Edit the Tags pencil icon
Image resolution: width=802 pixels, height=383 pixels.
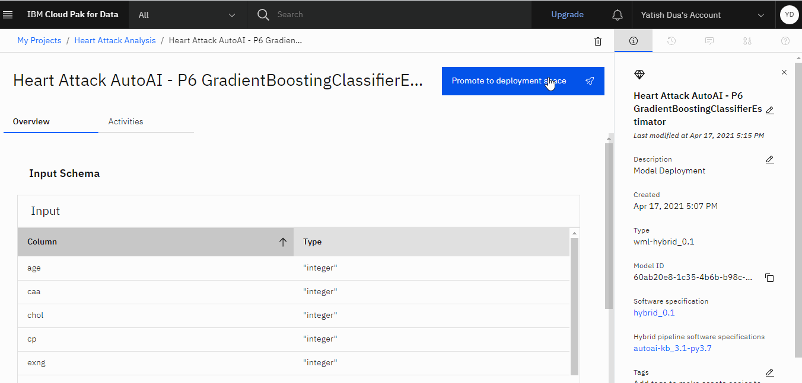[x=770, y=372]
